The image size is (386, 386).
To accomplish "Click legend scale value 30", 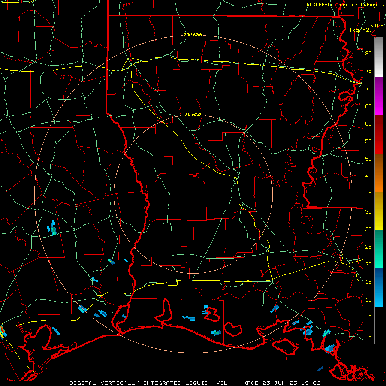I will point(368,229).
